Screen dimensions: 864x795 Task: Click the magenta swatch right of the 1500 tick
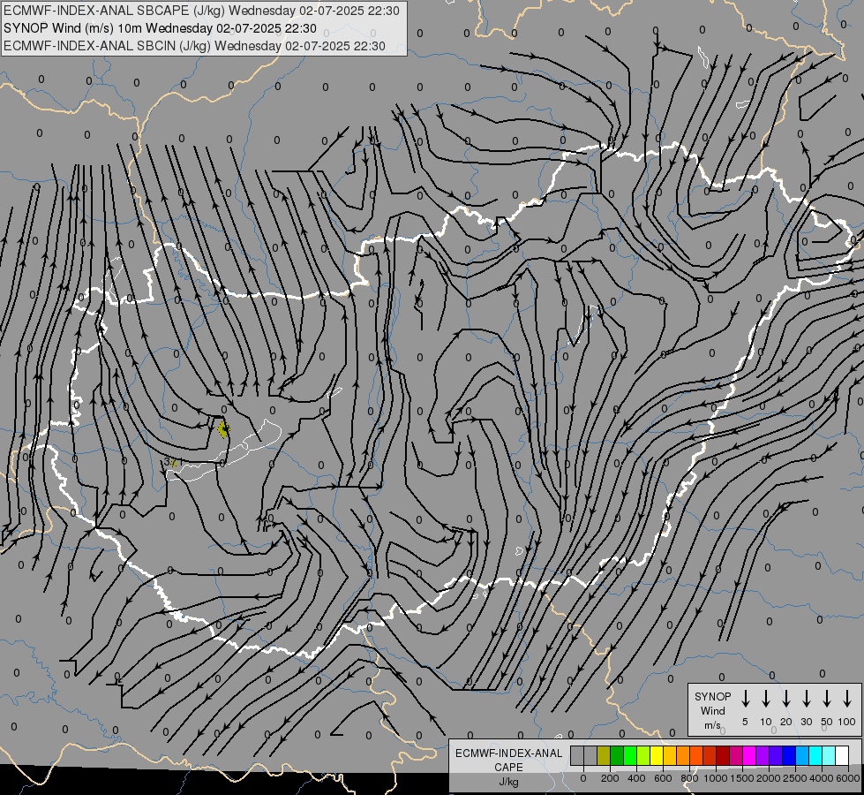[x=749, y=755]
